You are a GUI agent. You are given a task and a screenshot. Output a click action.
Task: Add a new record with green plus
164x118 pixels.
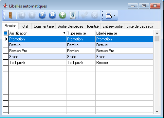(x=63, y=15)
